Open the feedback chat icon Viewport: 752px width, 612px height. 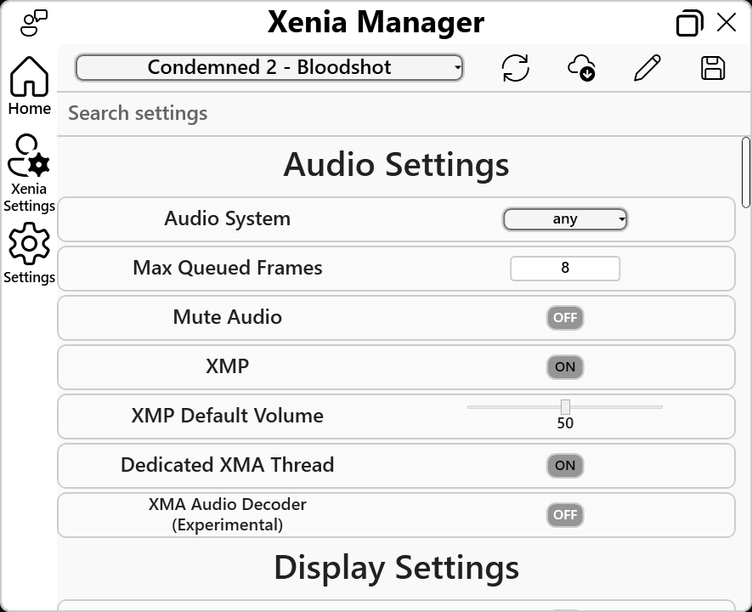(x=34, y=23)
